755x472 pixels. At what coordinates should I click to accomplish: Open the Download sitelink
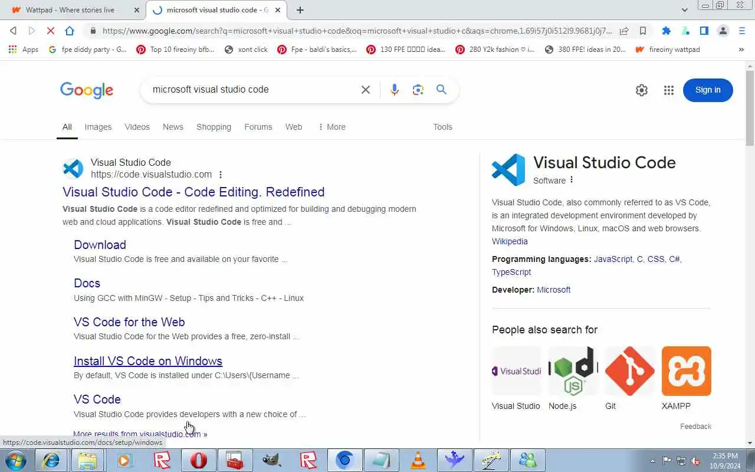click(100, 245)
